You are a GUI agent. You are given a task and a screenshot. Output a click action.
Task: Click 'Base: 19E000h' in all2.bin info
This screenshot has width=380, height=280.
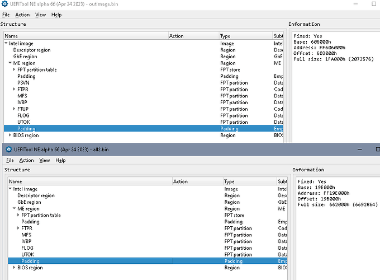(x=316, y=188)
